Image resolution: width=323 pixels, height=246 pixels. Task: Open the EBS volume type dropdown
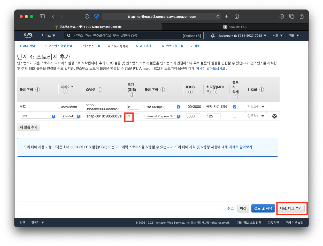coord(37,116)
